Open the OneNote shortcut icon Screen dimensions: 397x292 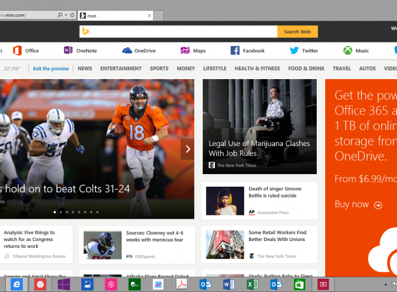coord(68,50)
